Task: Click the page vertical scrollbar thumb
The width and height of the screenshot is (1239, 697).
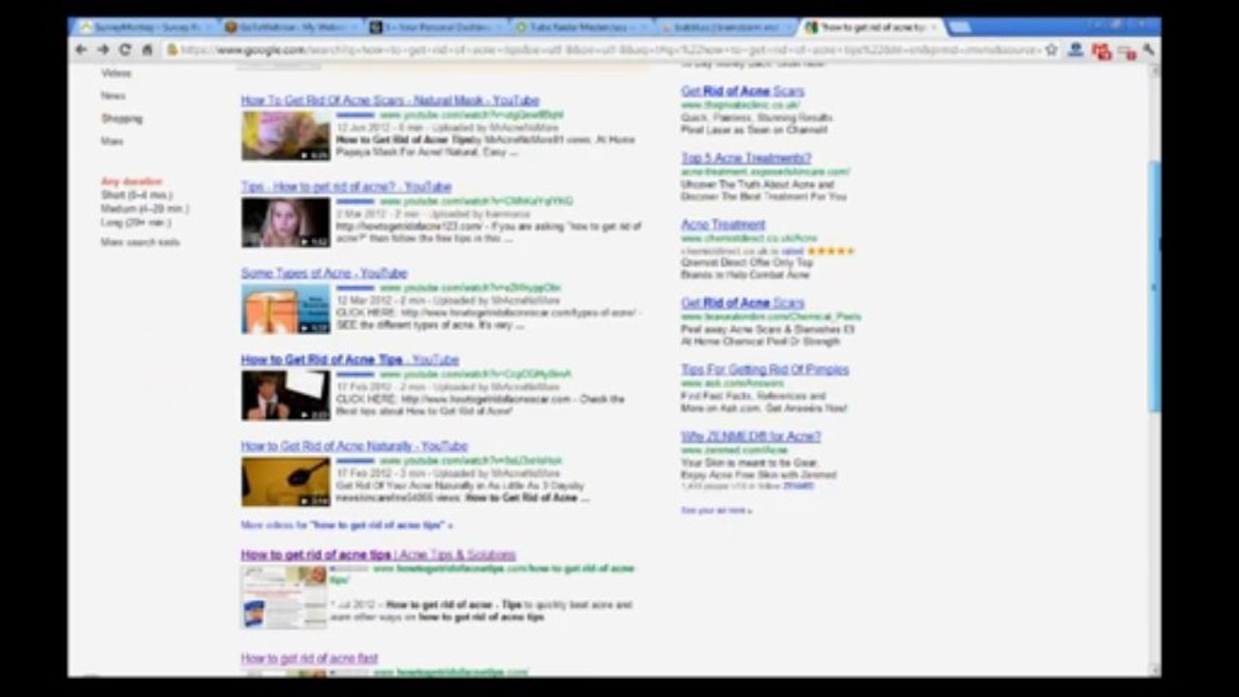Action: click(x=1153, y=286)
